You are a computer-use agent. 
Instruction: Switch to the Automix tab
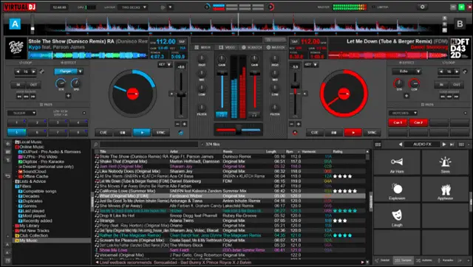point(424,260)
